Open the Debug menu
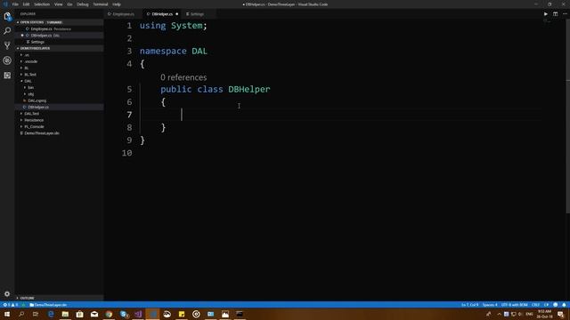 click(x=83, y=4)
